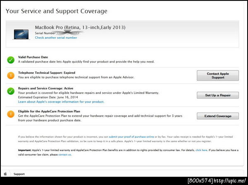Open the Support breadcrumb link
248x185 pixels.
click(x=19, y=174)
